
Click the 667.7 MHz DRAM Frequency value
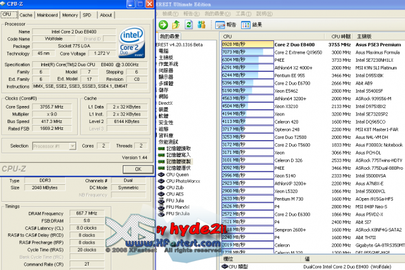tap(87, 213)
